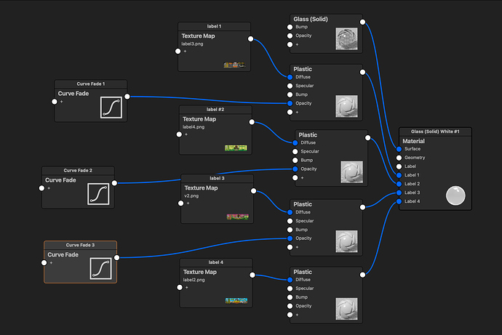Viewport: 502px width, 335px height.
Task: Click the plus input socket of Curve Fade 1
Action: [55, 102]
